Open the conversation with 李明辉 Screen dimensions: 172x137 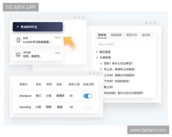coord(38,55)
